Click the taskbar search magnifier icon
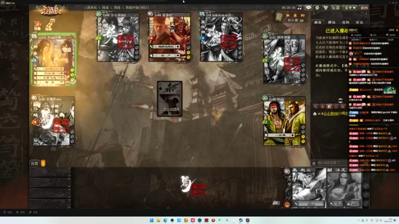 click(x=227, y=220)
